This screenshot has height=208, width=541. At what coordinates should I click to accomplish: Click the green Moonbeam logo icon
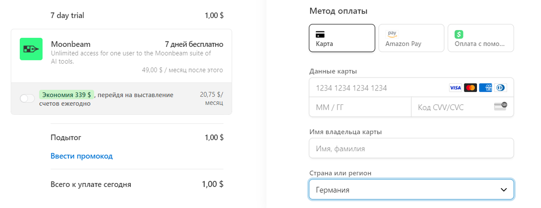31,49
